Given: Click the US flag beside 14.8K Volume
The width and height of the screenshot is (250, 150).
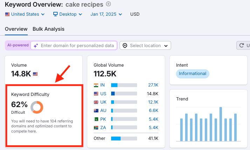Looking at the screenshot, I should (x=35, y=74).
